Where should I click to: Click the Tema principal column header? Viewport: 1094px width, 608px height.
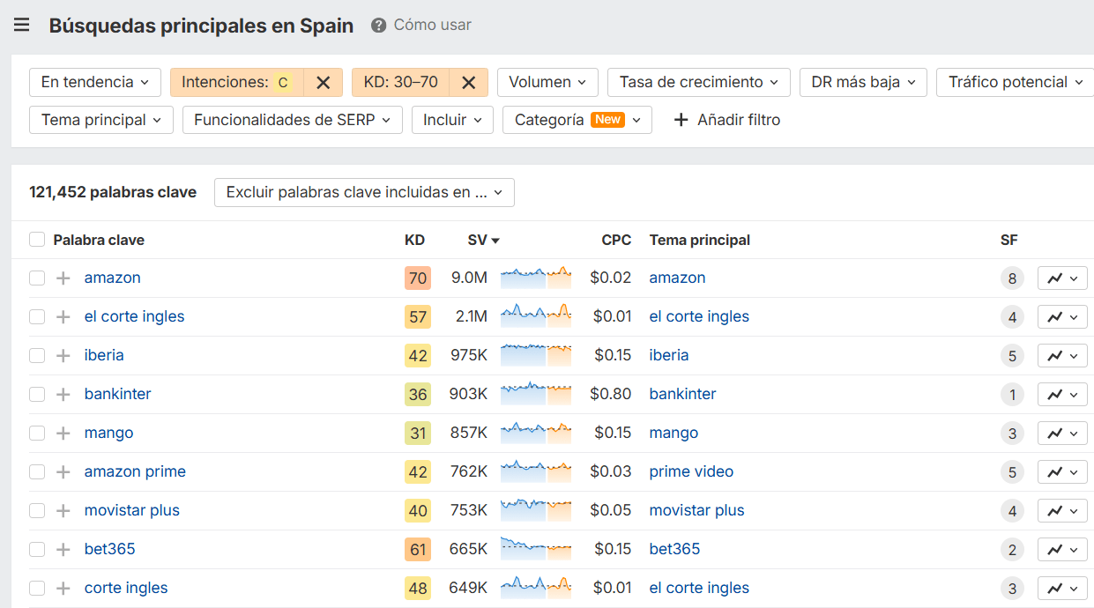(700, 240)
